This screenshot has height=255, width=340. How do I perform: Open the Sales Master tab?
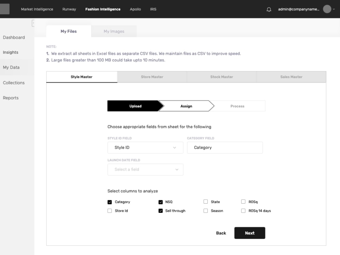(291, 77)
